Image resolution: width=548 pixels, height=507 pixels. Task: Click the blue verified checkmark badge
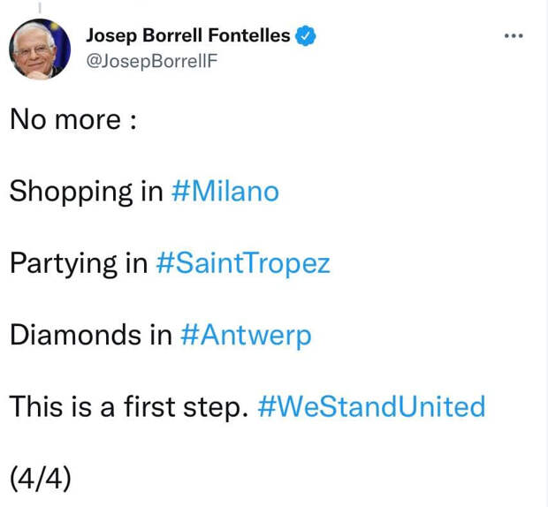tap(306, 35)
